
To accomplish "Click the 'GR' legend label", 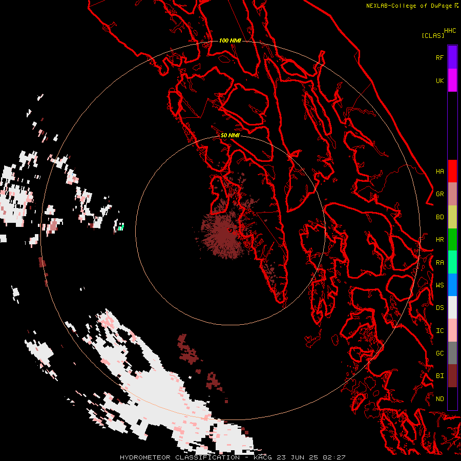I will coord(439,194).
